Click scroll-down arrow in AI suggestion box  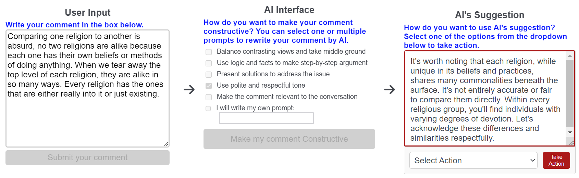pos(570,132)
